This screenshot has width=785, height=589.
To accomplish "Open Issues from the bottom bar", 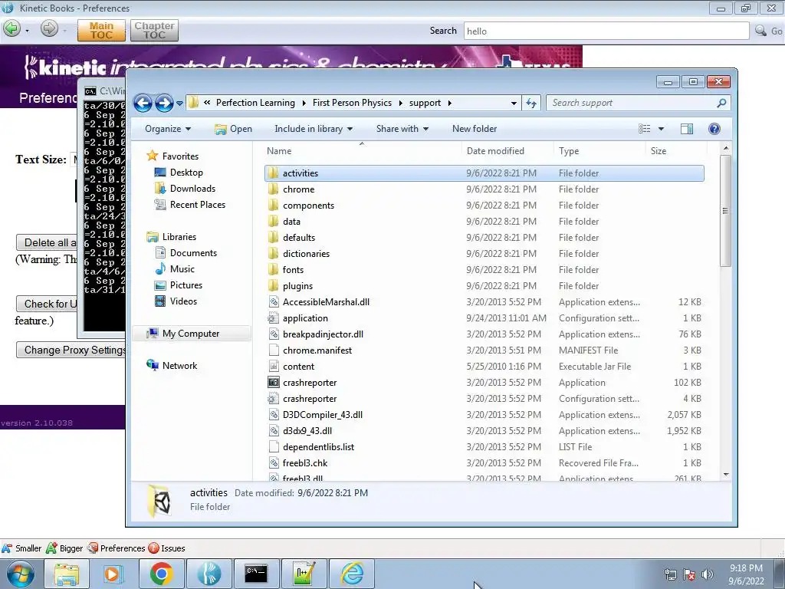I will pyautogui.click(x=166, y=548).
